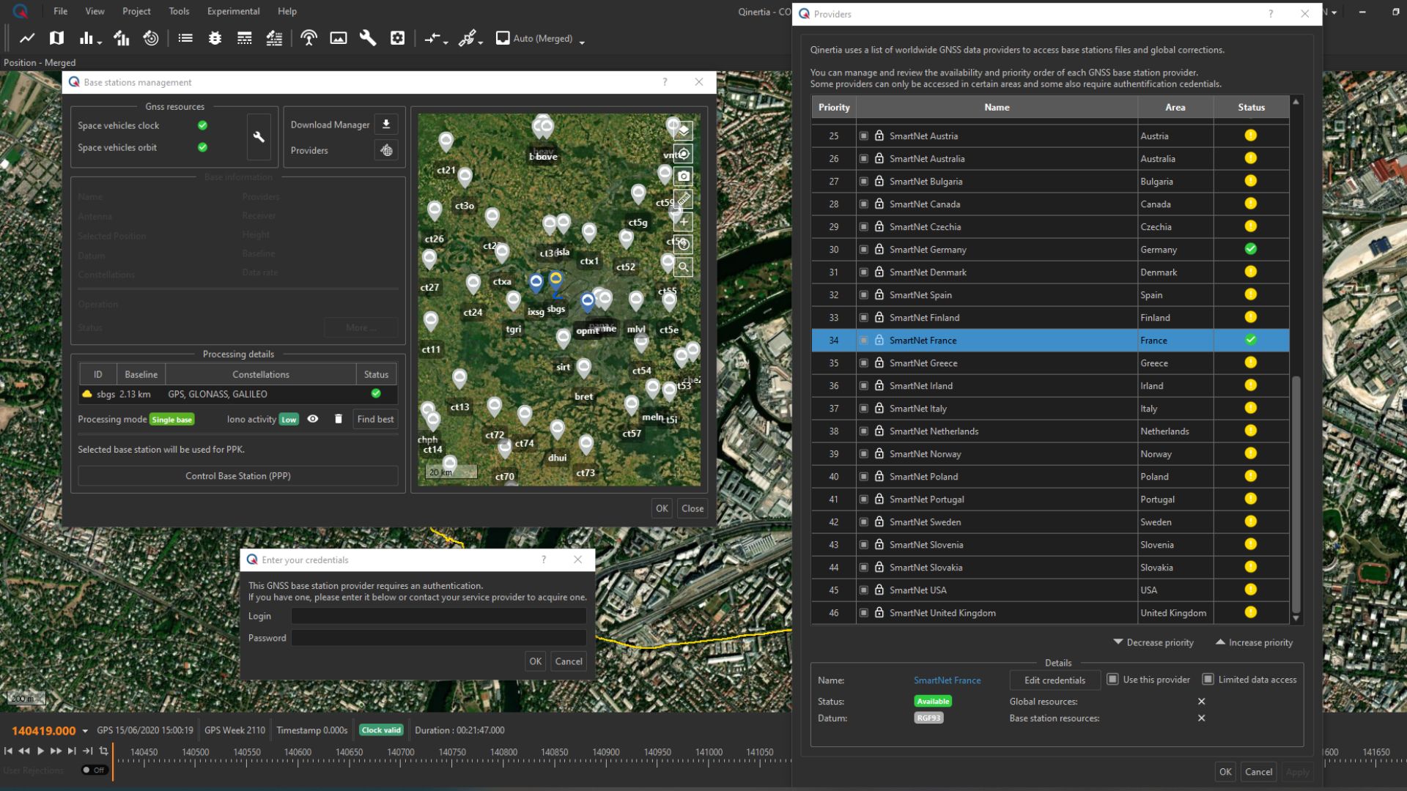Toggle the checkbox for SmartNet Spain
1407x791 pixels.
864,295
